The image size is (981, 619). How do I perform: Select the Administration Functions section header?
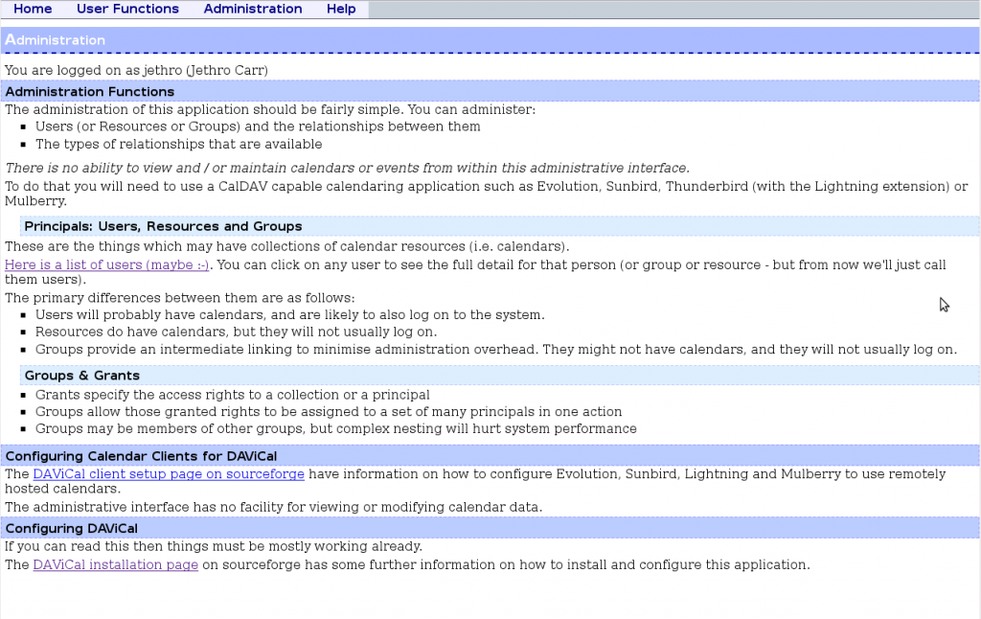coord(89,91)
